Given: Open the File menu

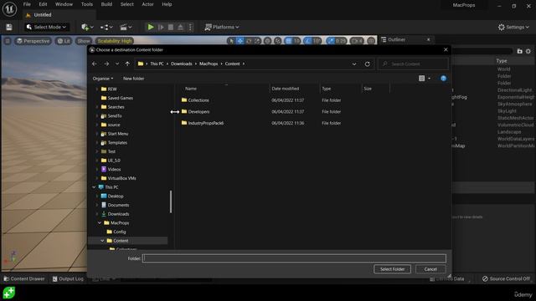Looking at the screenshot, I should (x=27, y=4).
